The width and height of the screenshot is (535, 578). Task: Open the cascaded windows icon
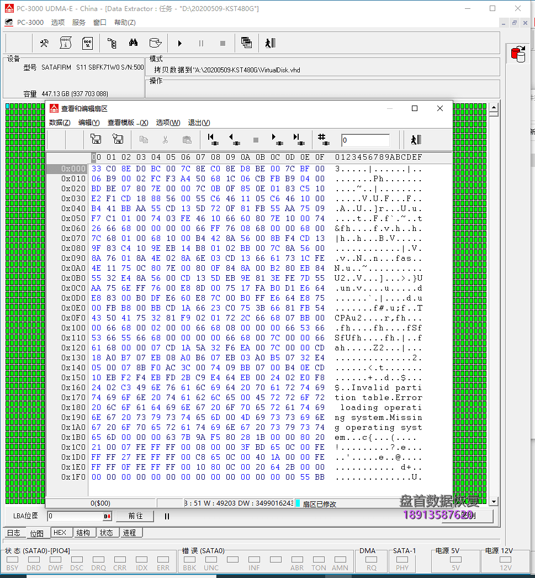click(246, 43)
